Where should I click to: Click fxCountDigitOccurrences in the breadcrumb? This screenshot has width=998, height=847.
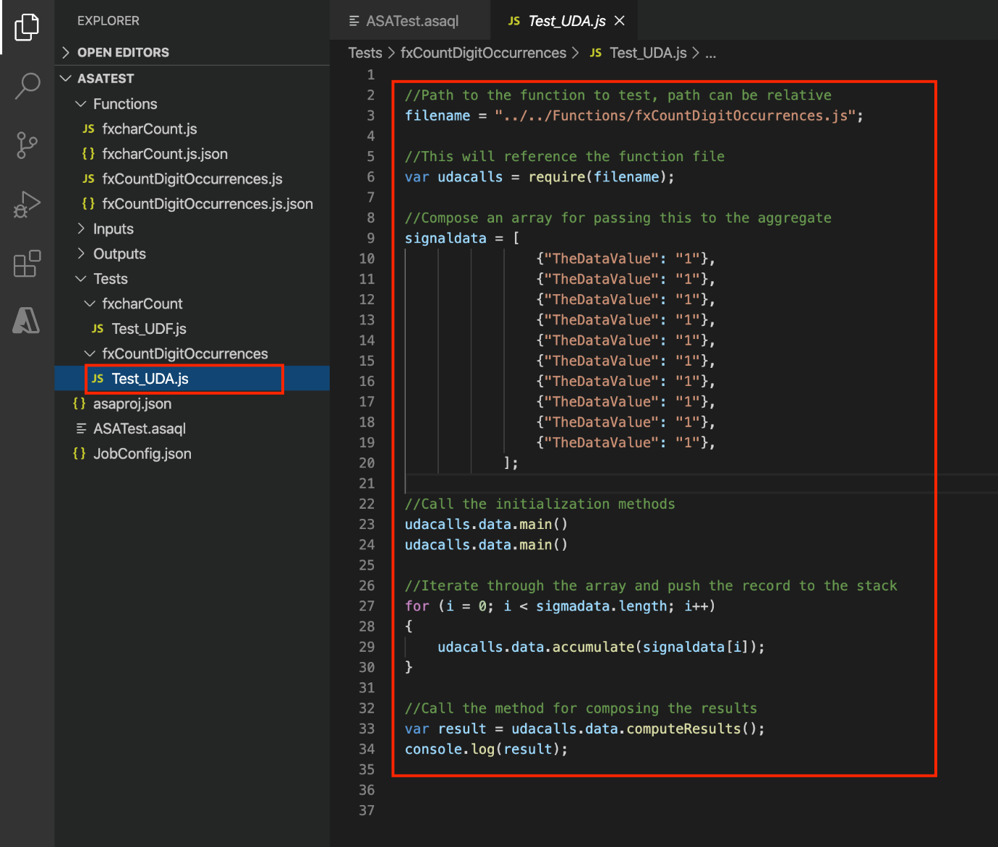click(x=483, y=53)
